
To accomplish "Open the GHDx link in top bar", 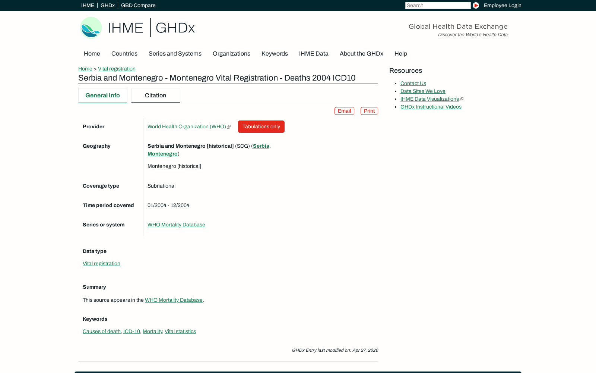I will 108,5.
